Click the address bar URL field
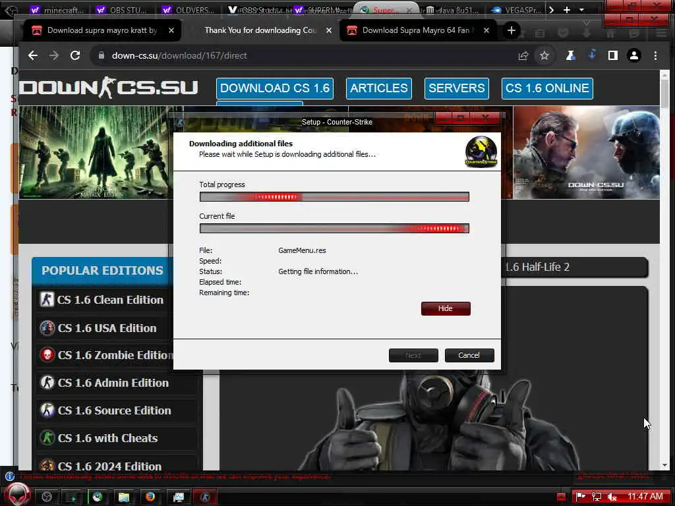Screen dimensions: 675x506 coord(301,55)
